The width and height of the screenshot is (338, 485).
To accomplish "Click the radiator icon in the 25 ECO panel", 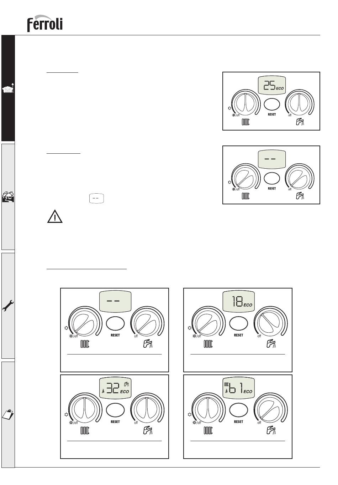I will pos(245,122).
